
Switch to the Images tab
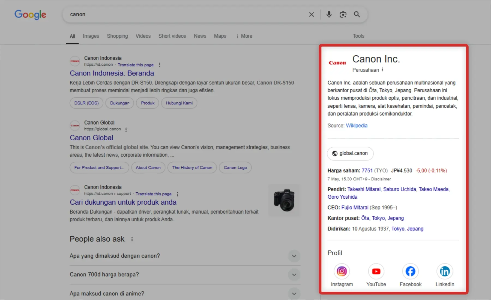tap(91, 36)
